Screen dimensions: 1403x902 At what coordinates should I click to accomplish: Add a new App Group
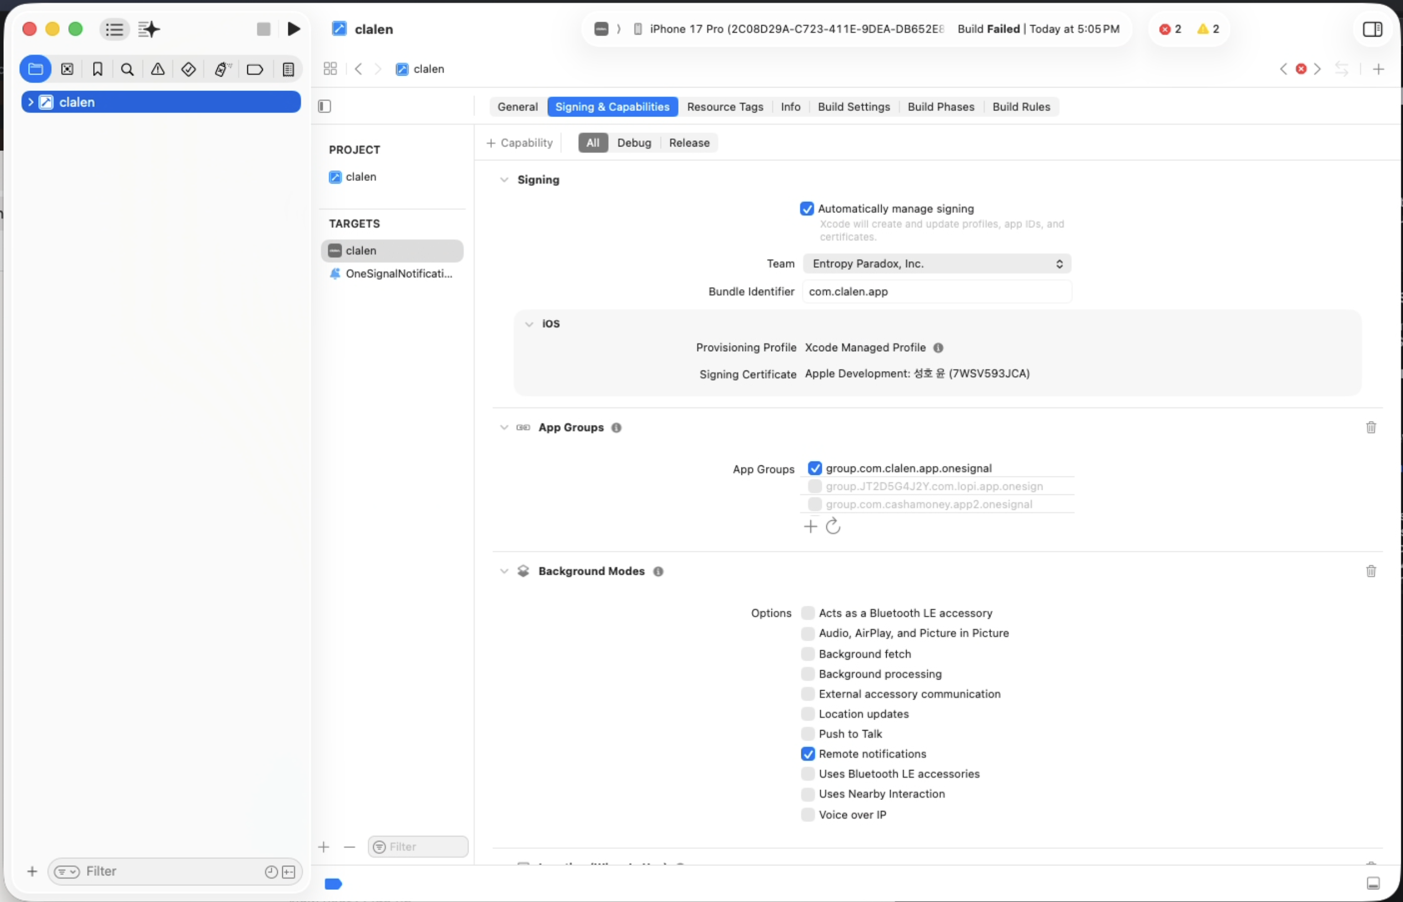[810, 526]
